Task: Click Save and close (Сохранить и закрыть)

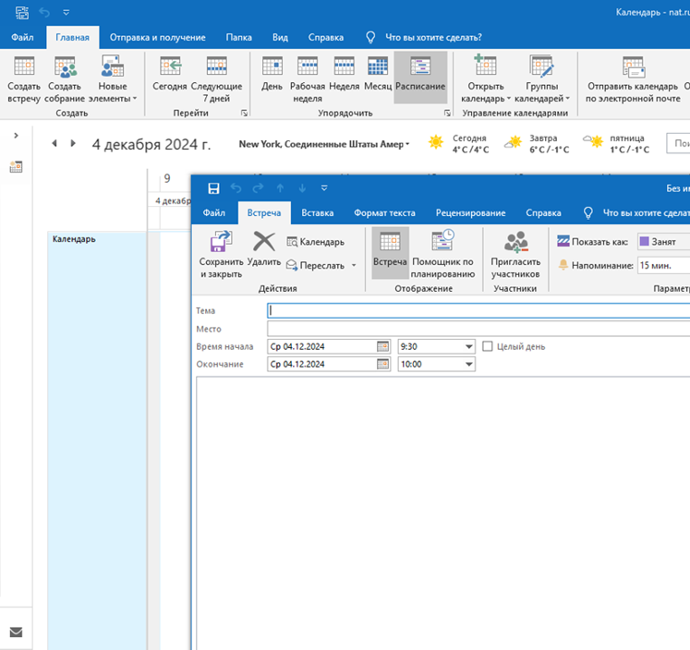Action: point(221,254)
